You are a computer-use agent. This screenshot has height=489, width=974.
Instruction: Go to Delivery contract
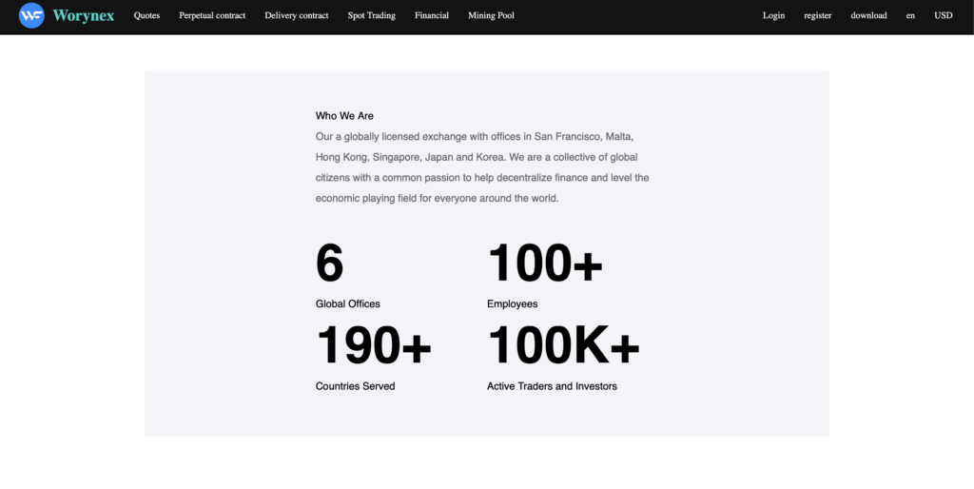pos(297,15)
